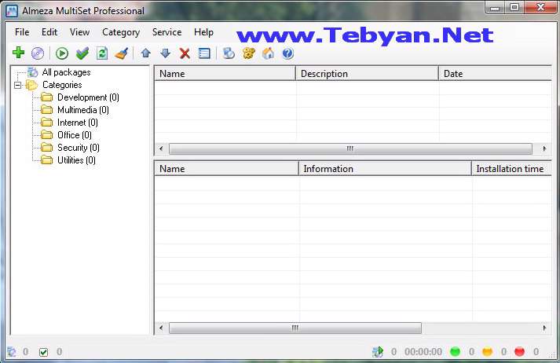Click the green status indicator in status bar
The height and width of the screenshot is (363, 560).
click(455, 352)
